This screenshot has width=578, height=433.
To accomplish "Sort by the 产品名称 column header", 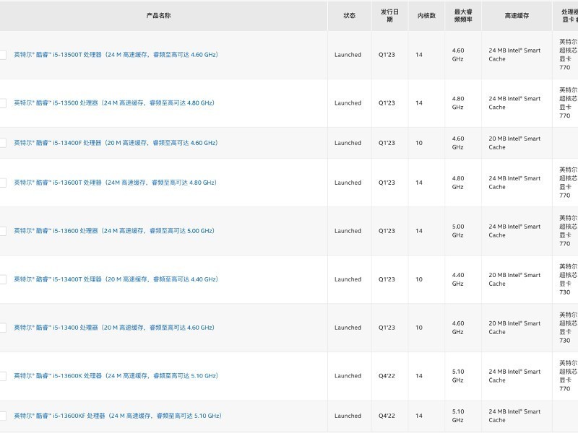I will click(x=158, y=15).
